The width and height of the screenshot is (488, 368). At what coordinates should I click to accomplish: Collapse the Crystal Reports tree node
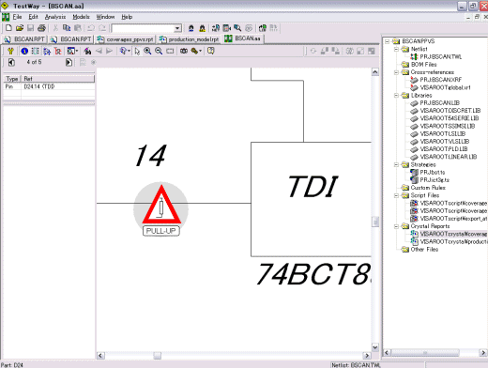(396, 226)
